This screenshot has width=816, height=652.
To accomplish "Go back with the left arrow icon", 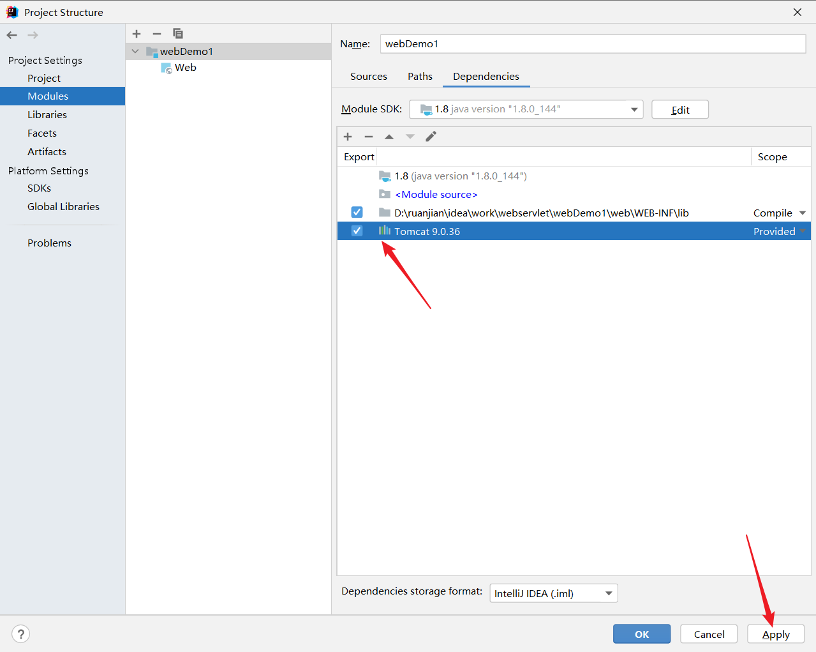I will pyautogui.click(x=12, y=35).
